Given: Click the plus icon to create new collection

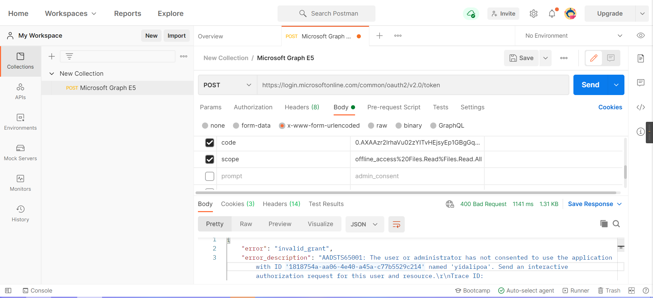Looking at the screenshot, I should click(52, 56).
